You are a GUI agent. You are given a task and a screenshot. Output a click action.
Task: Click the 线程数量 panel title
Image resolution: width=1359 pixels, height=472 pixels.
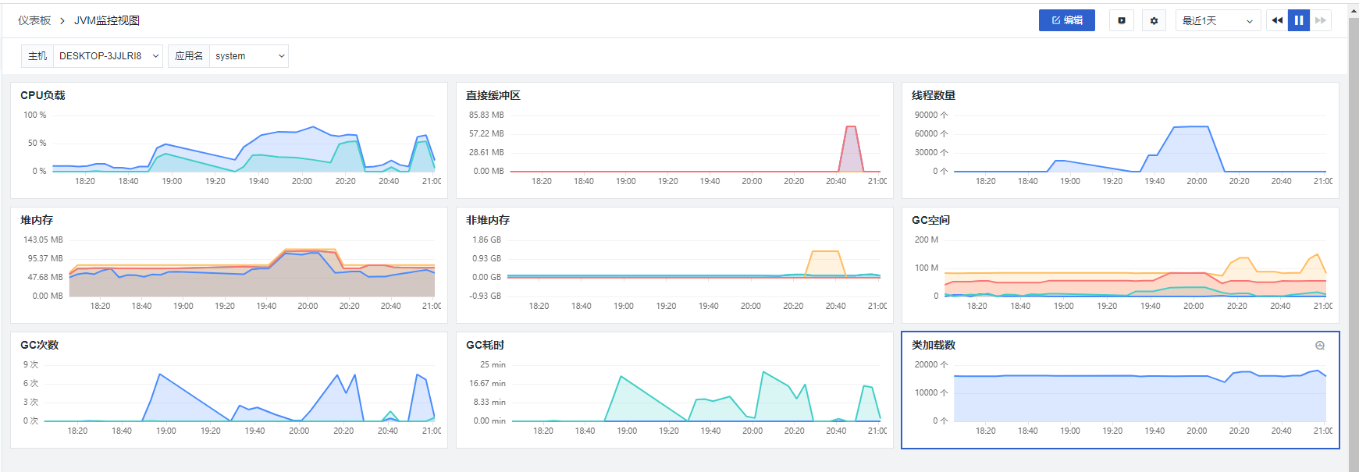[934, 95]
